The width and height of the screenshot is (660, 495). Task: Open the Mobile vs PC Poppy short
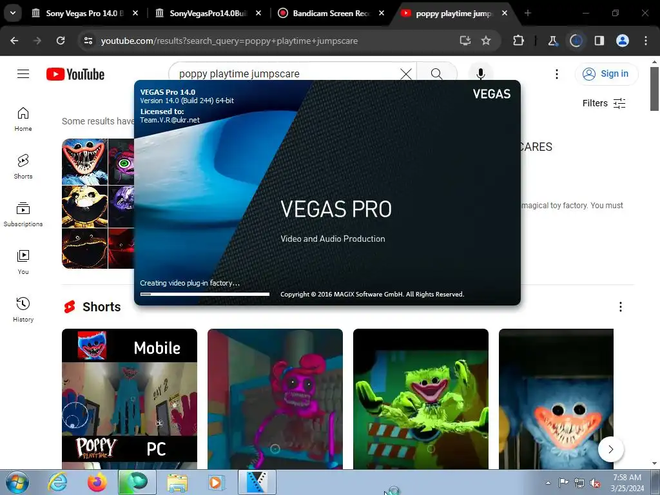tap(129, 398)
